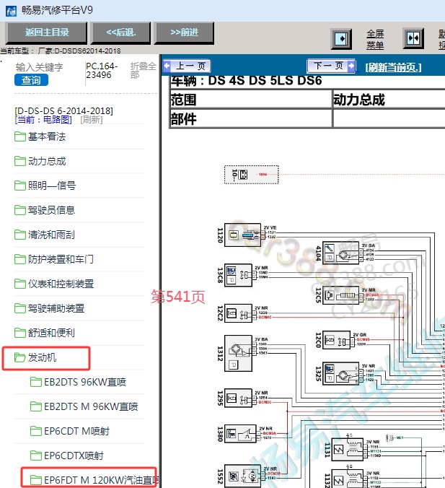Open the 清洗和雨刮 folder
Image resolution: width=445 pixels, height=488 pixels.
point(51,235)
